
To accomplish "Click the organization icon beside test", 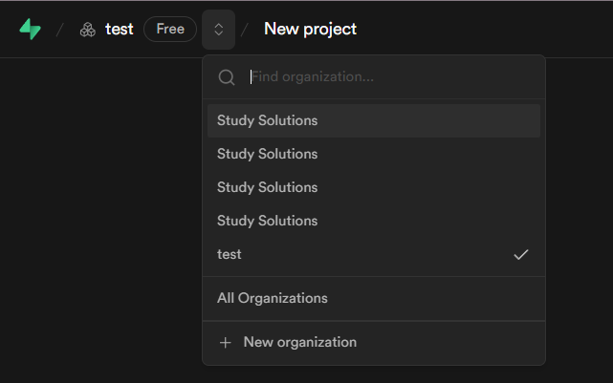I will coord(88,30).
